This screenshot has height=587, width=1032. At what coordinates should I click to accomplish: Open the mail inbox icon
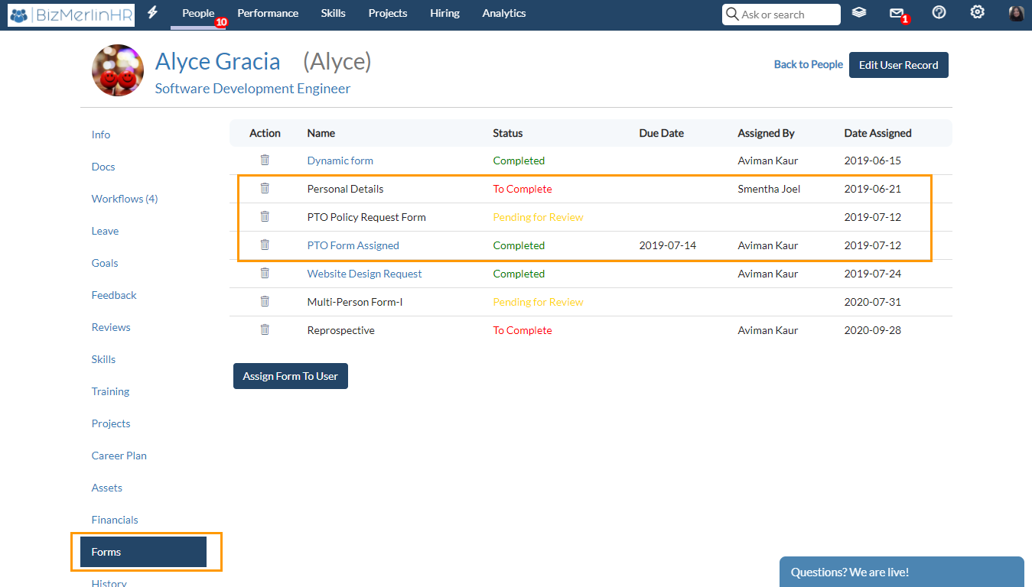897,13
